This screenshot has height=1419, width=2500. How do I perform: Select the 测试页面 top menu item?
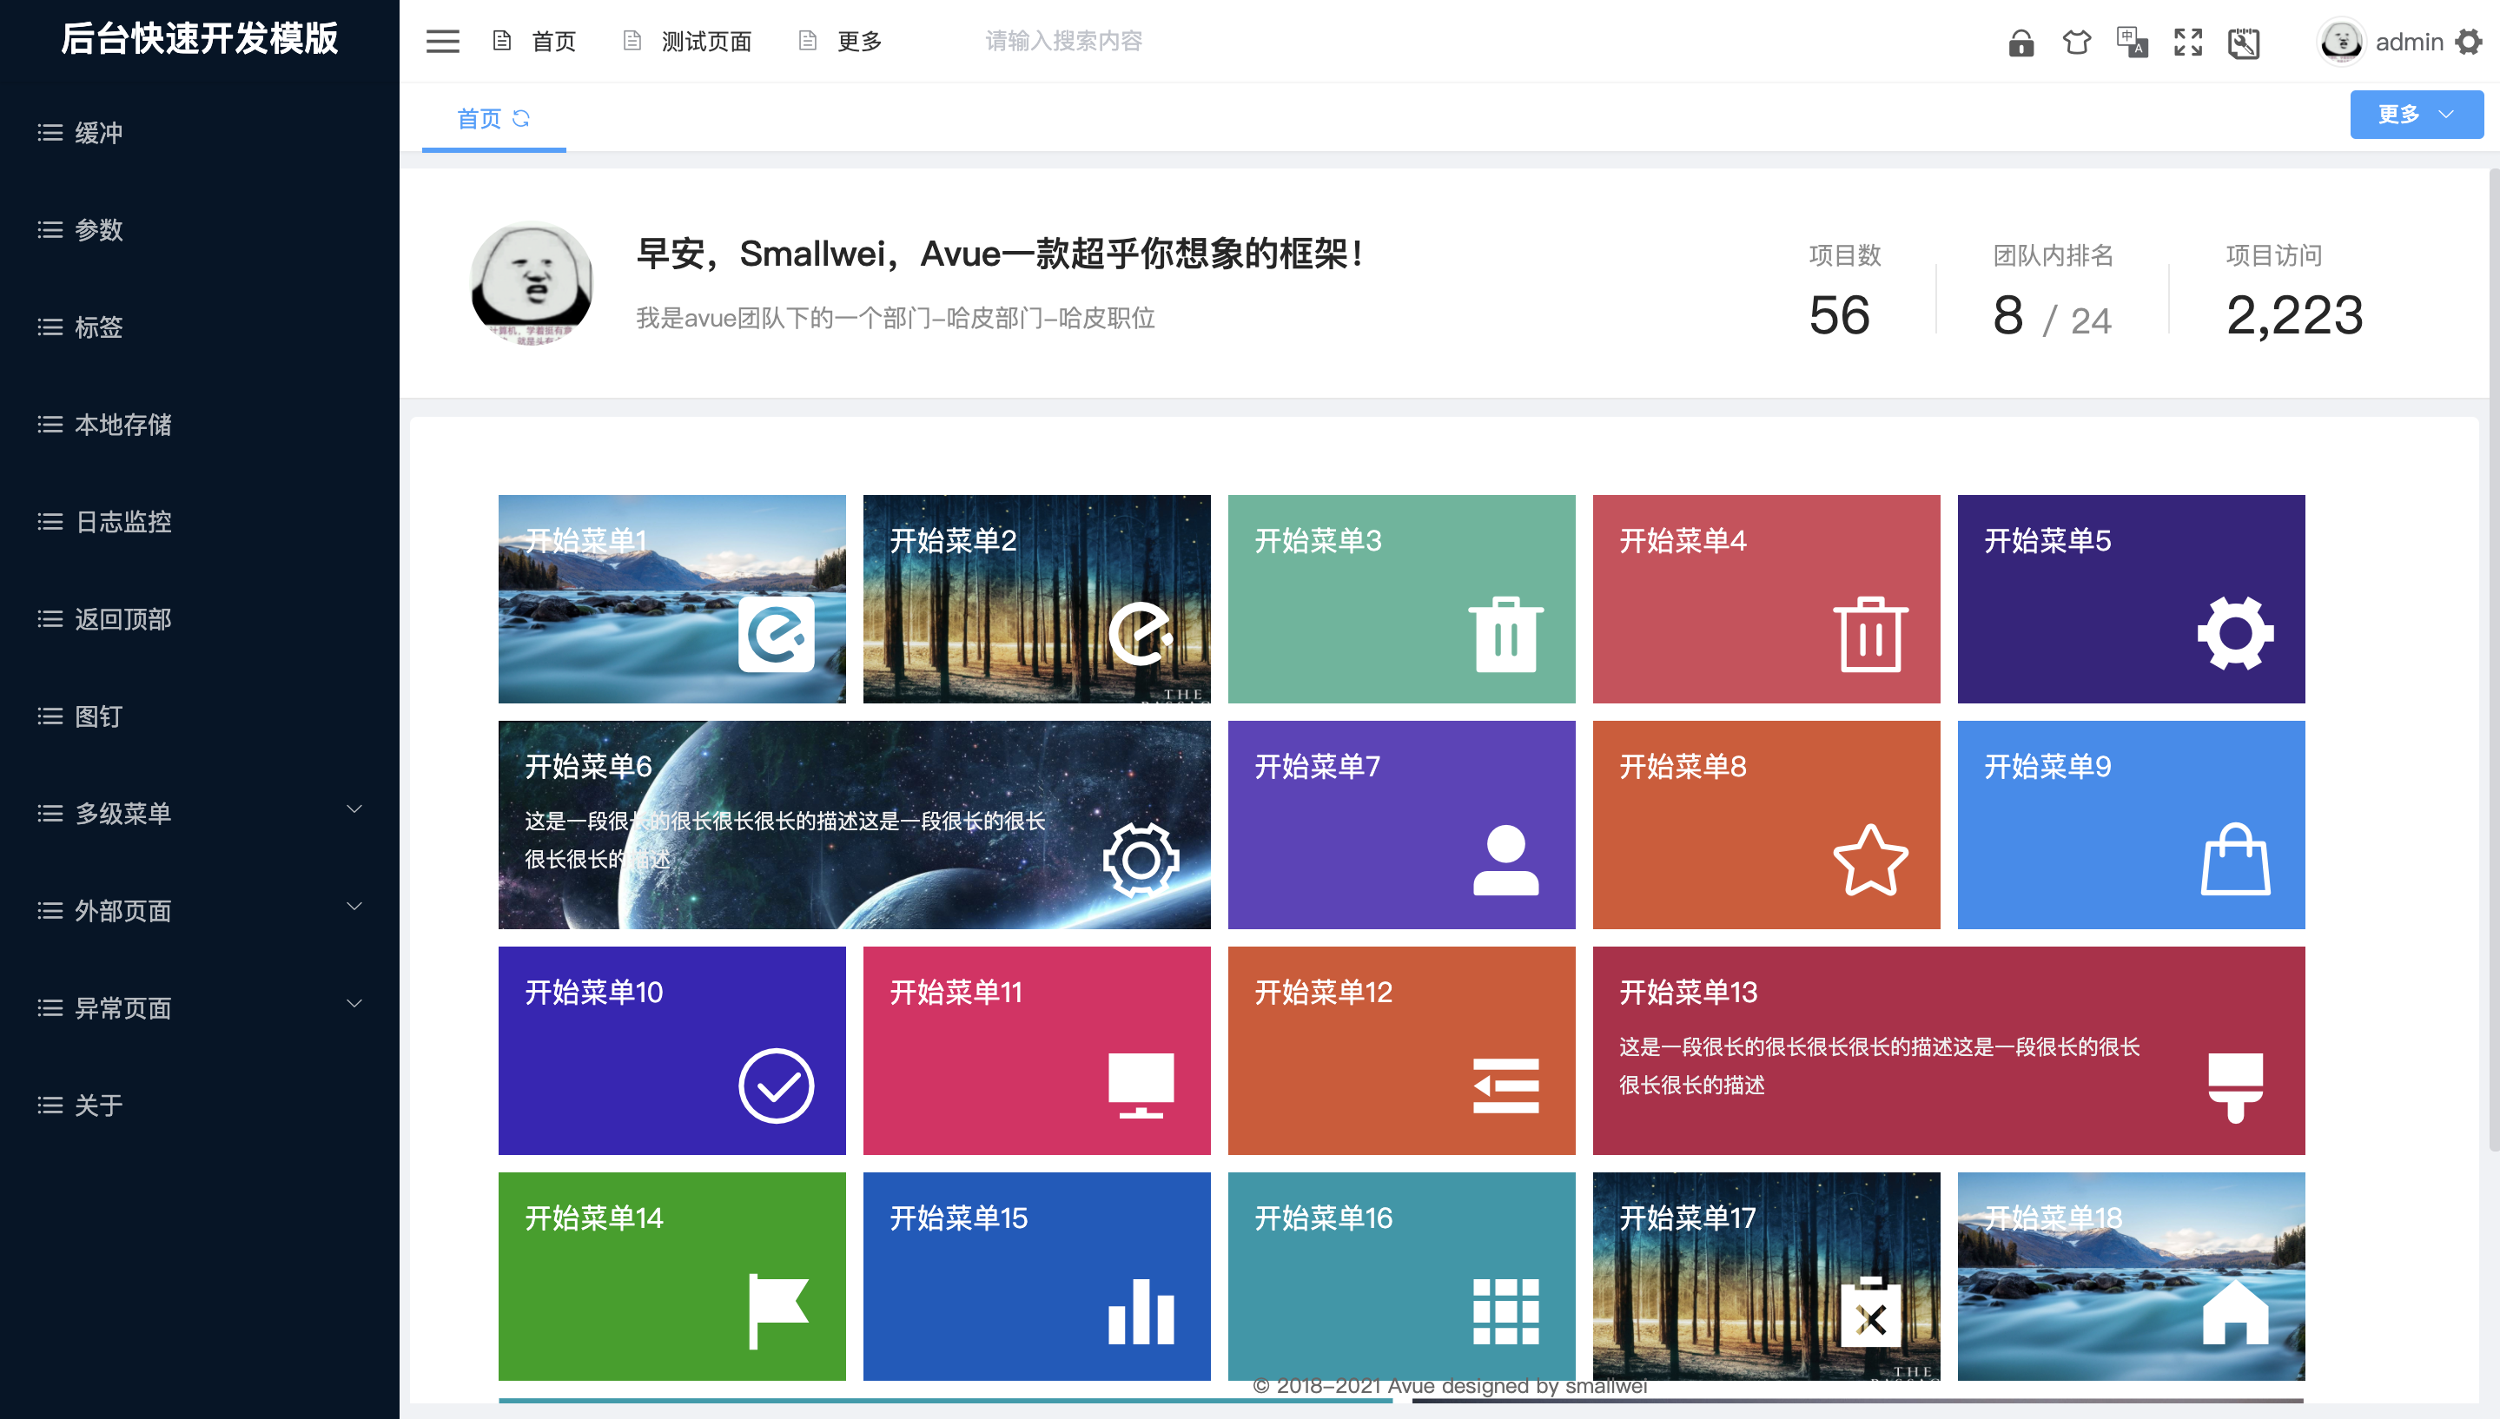(687, 41)
